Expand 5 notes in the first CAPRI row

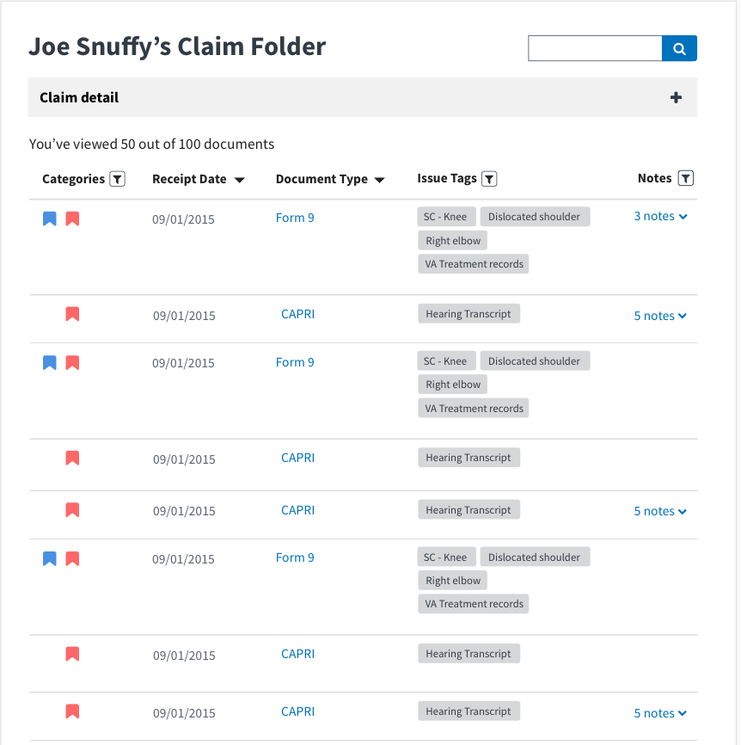660,316
